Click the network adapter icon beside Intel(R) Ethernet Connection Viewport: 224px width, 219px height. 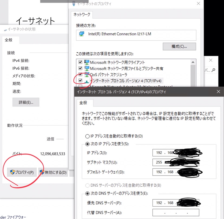click(x=82, y=34)
